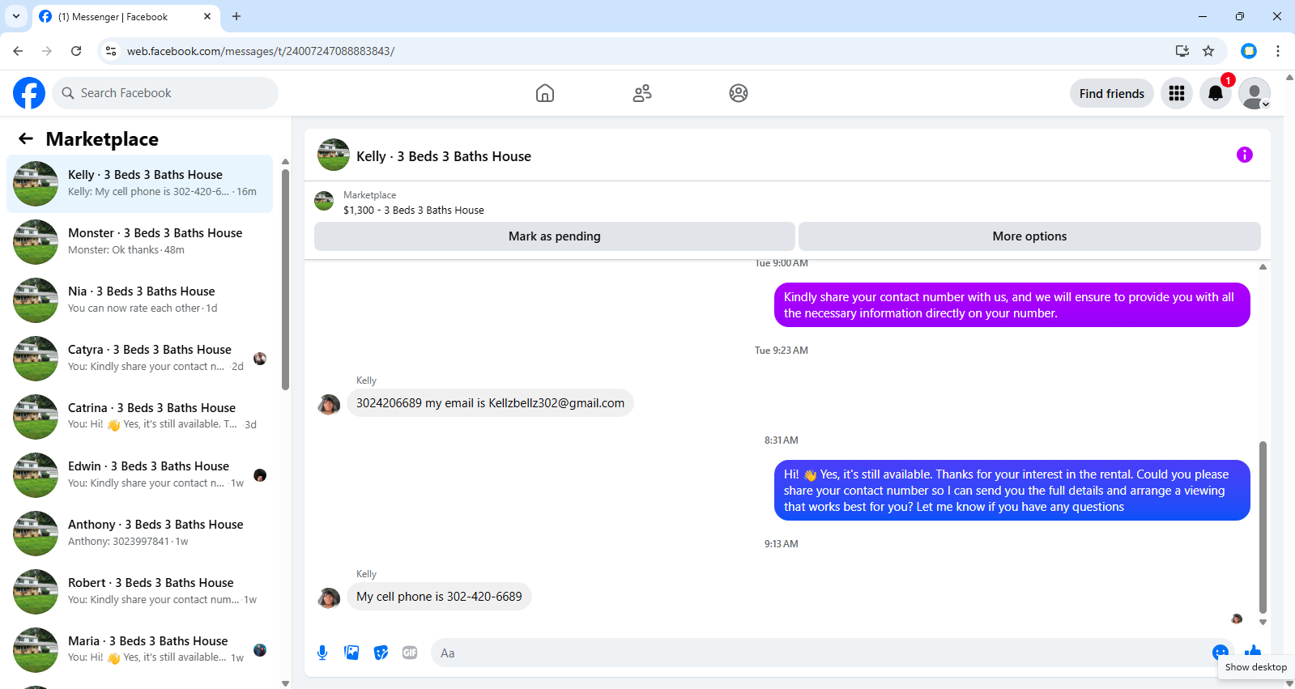Click the Marketplace heading

102,139
